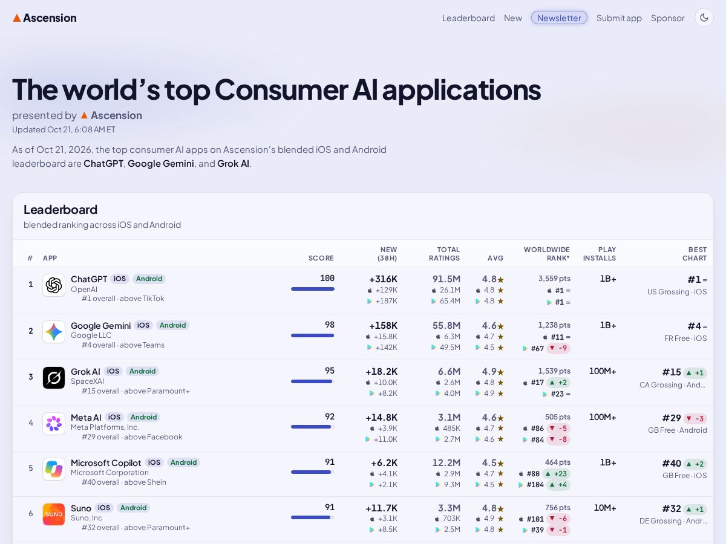
Task: Open ChatGPT link in summary paragraph
Action: [103, 163]
